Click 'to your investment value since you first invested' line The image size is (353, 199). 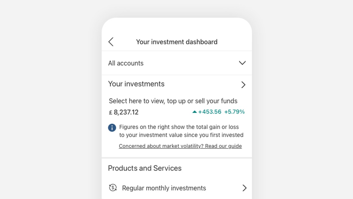(x=181, y=135)
